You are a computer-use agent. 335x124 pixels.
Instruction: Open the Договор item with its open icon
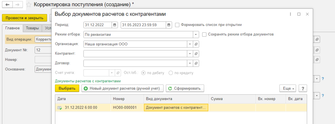tap(196, 63)
